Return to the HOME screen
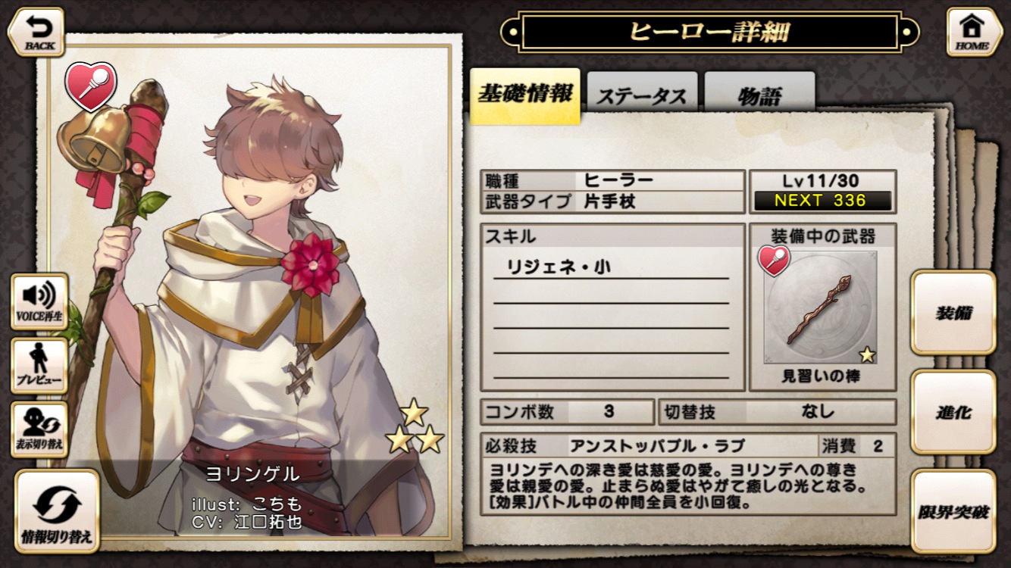Screen dimensions: 1011x568 point(974,32)
